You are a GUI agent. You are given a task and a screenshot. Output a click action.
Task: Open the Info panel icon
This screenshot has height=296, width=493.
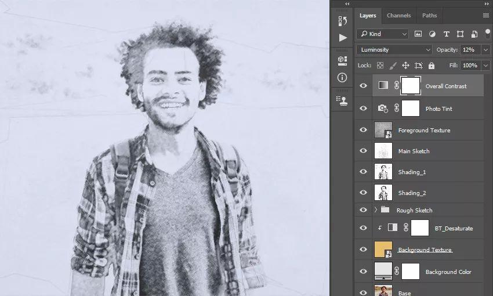click(342, 77)
